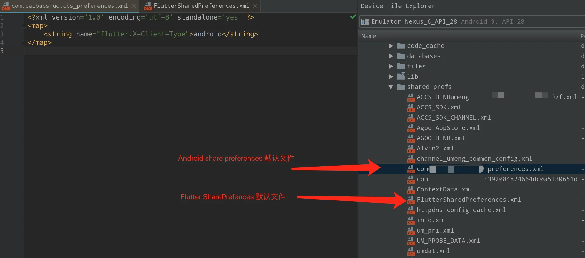Collapse the <map> fold marker
The height and width of the screenshot is (258, 585).
point(24,26)
